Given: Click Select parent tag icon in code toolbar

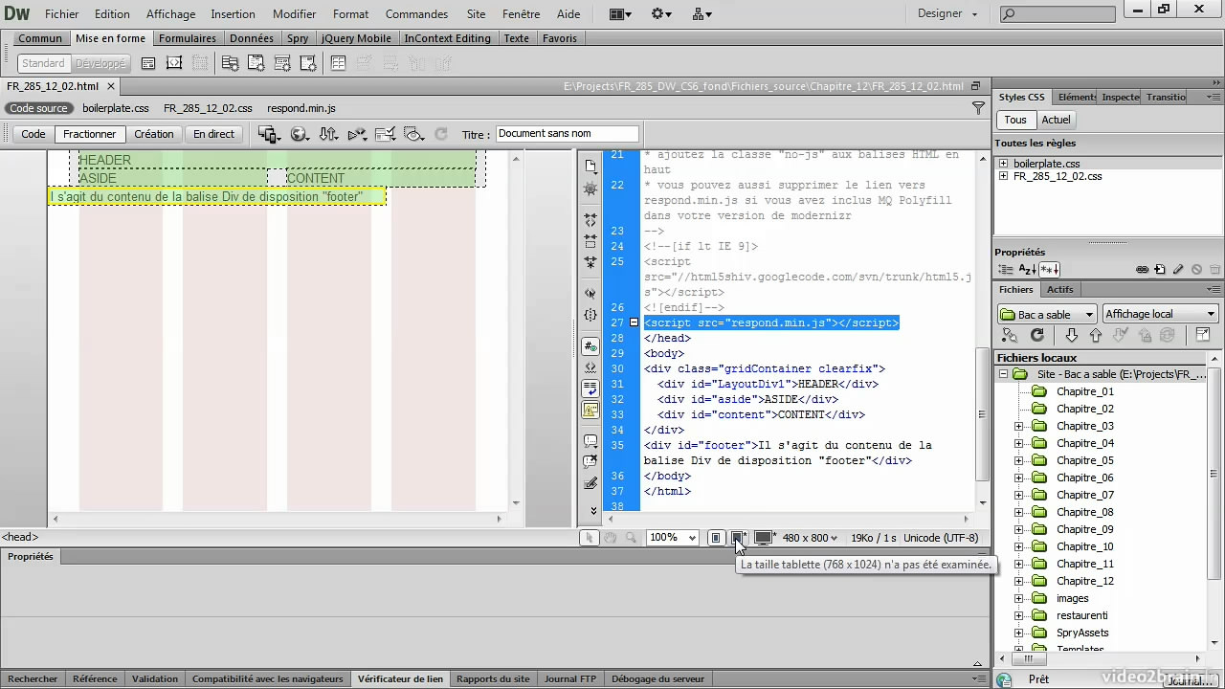Looking at the screenshot, I should tap(590, 294).
